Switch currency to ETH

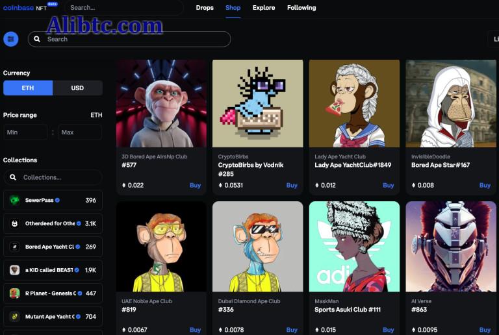[x=28, y=88]
